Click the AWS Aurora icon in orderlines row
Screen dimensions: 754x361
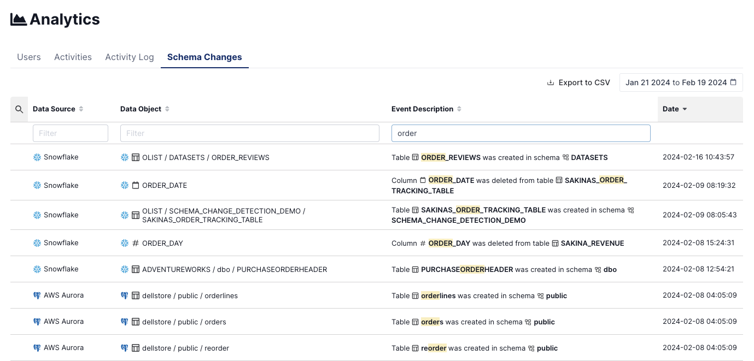[x=37, y=295]
